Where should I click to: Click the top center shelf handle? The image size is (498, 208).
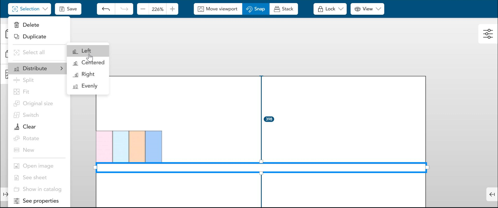pyautogui.click(x=261, y=162)
